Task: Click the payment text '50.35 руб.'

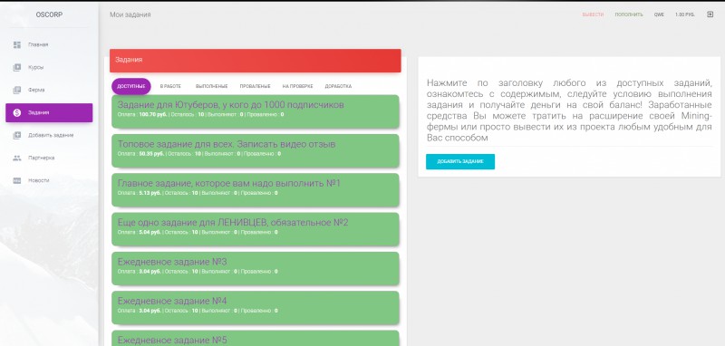Action: click(151, 154)
